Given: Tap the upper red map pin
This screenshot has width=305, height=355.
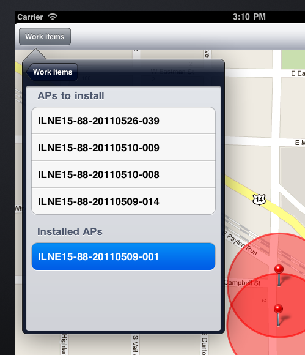Looking at the screenshot, I should click(x=279, y=275).
